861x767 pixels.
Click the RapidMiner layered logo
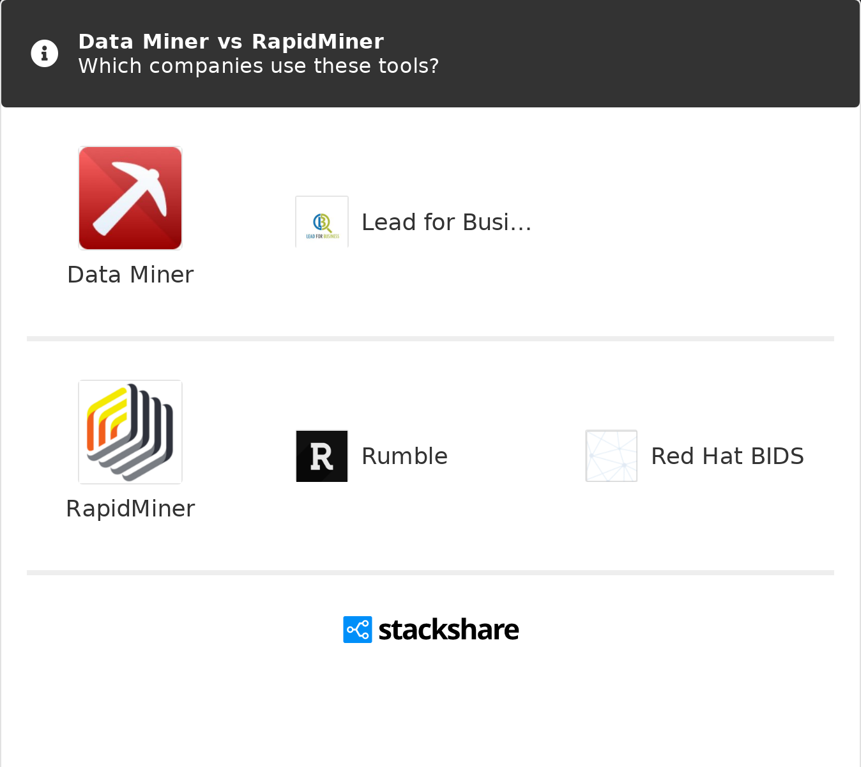[x=130, y=432]
